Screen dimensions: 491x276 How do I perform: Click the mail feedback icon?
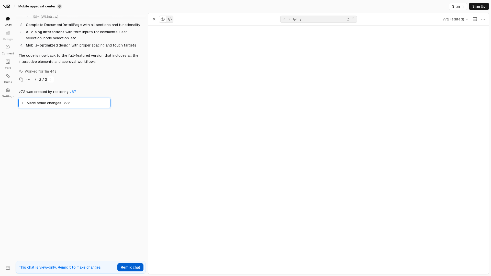pyautogui.click(x=8, y=268)
